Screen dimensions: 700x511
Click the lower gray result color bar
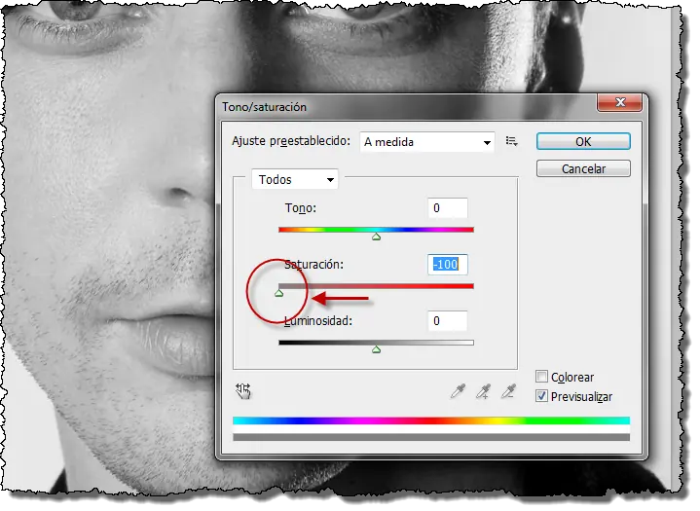(x=431, y=437)
